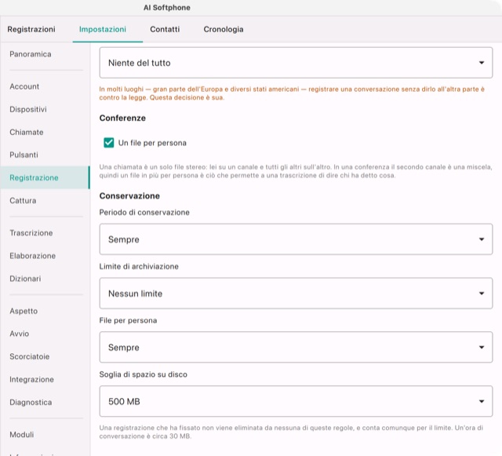Click the Niente del tutto dropdown arrow
The height and width of the screenshot is (456, 502).
click(481, 63)
